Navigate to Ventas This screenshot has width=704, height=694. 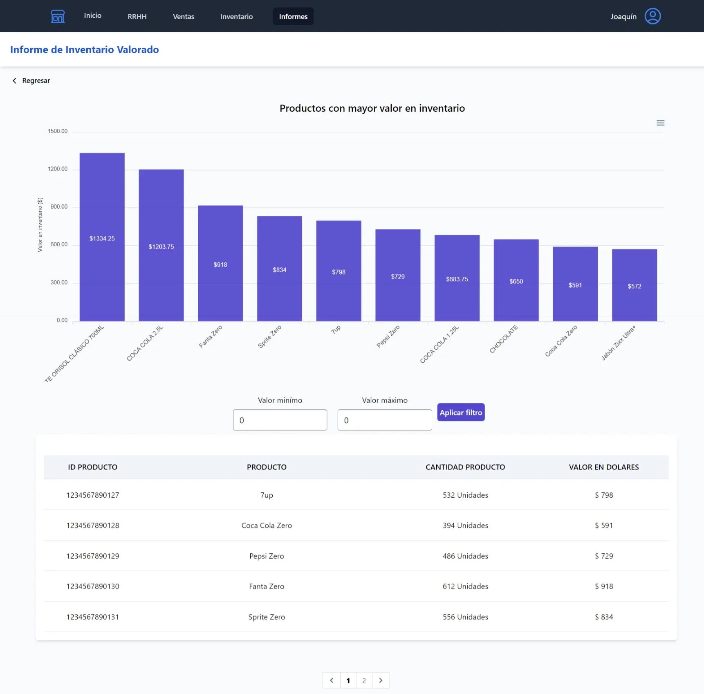tap(184, 16)
